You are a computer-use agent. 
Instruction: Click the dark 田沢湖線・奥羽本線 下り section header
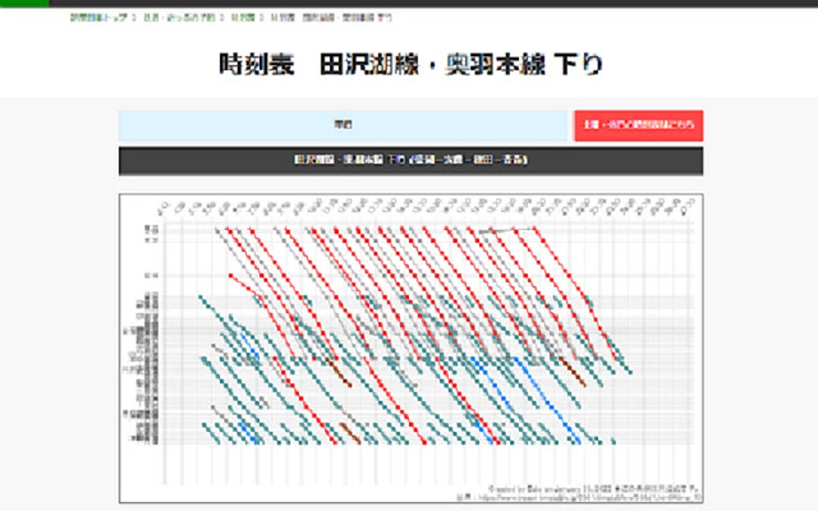click(x=411, y=160)
